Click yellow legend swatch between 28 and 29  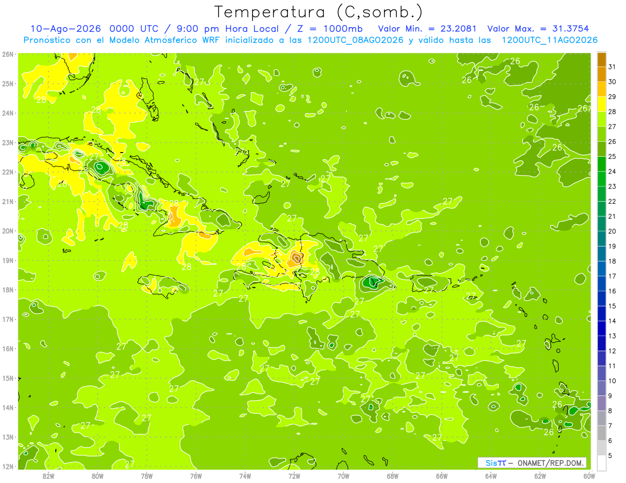point(601,104)
